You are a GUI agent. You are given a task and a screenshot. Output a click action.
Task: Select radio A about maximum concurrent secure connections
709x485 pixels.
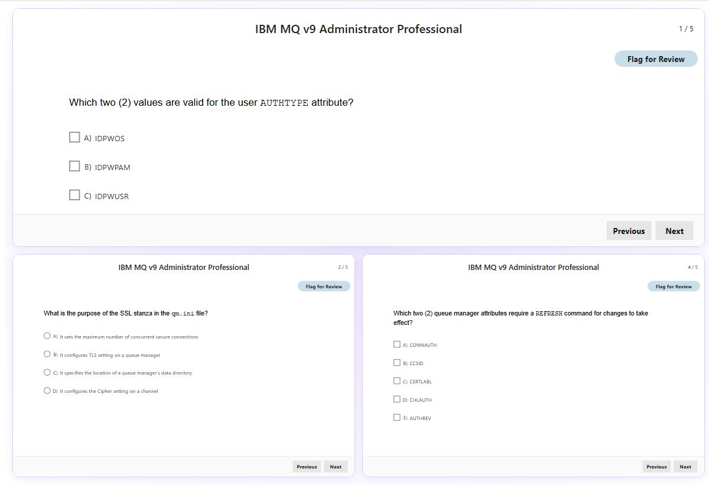pos(47,336)
